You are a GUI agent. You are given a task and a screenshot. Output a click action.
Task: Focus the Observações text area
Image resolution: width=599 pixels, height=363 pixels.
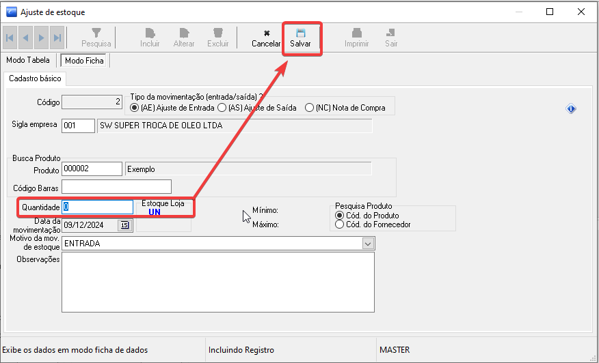217,282
